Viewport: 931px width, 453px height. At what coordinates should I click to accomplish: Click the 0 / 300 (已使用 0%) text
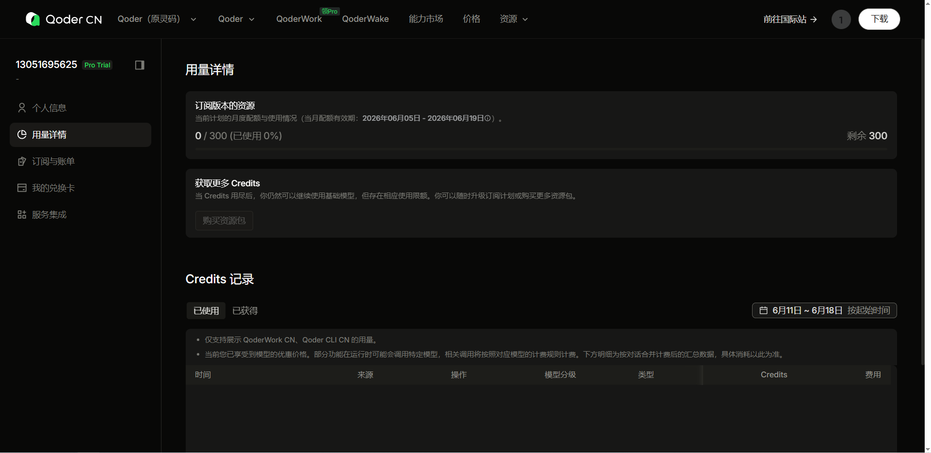[x=239, y=136]
